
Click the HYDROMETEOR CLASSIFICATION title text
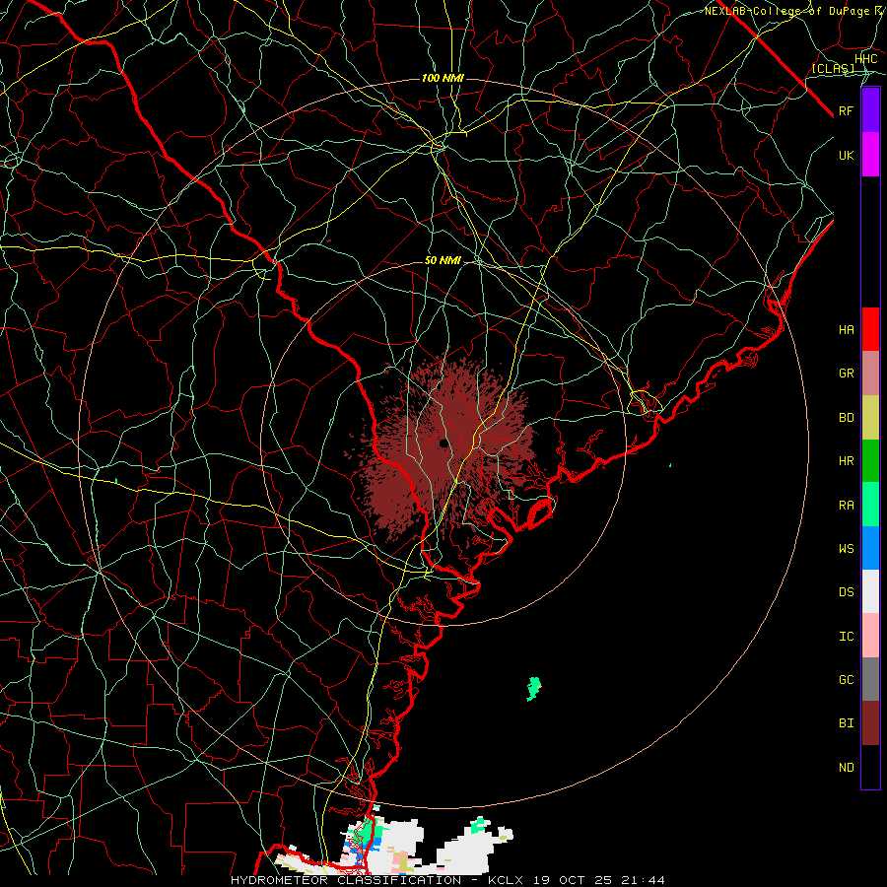346,880
